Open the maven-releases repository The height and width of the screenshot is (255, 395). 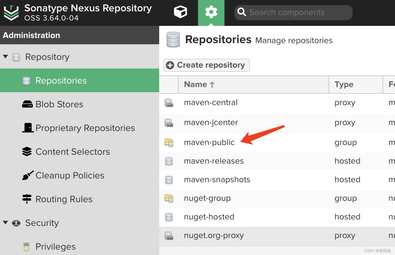[x=277, y=161]
